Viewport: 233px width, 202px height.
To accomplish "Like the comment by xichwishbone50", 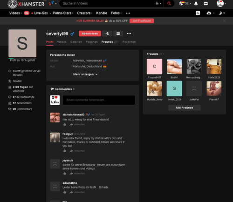I will click(65, 124).
